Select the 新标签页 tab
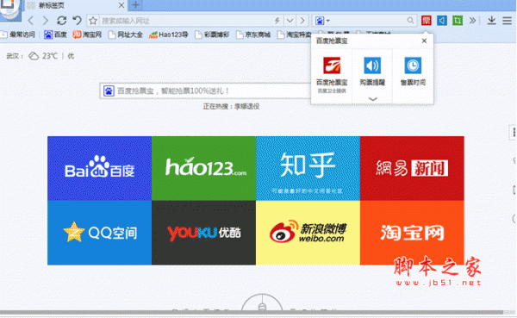517x318 pixels. (x=75, y=5)
